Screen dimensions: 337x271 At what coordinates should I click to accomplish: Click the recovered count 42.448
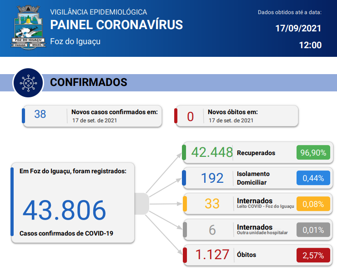(212, 152)
